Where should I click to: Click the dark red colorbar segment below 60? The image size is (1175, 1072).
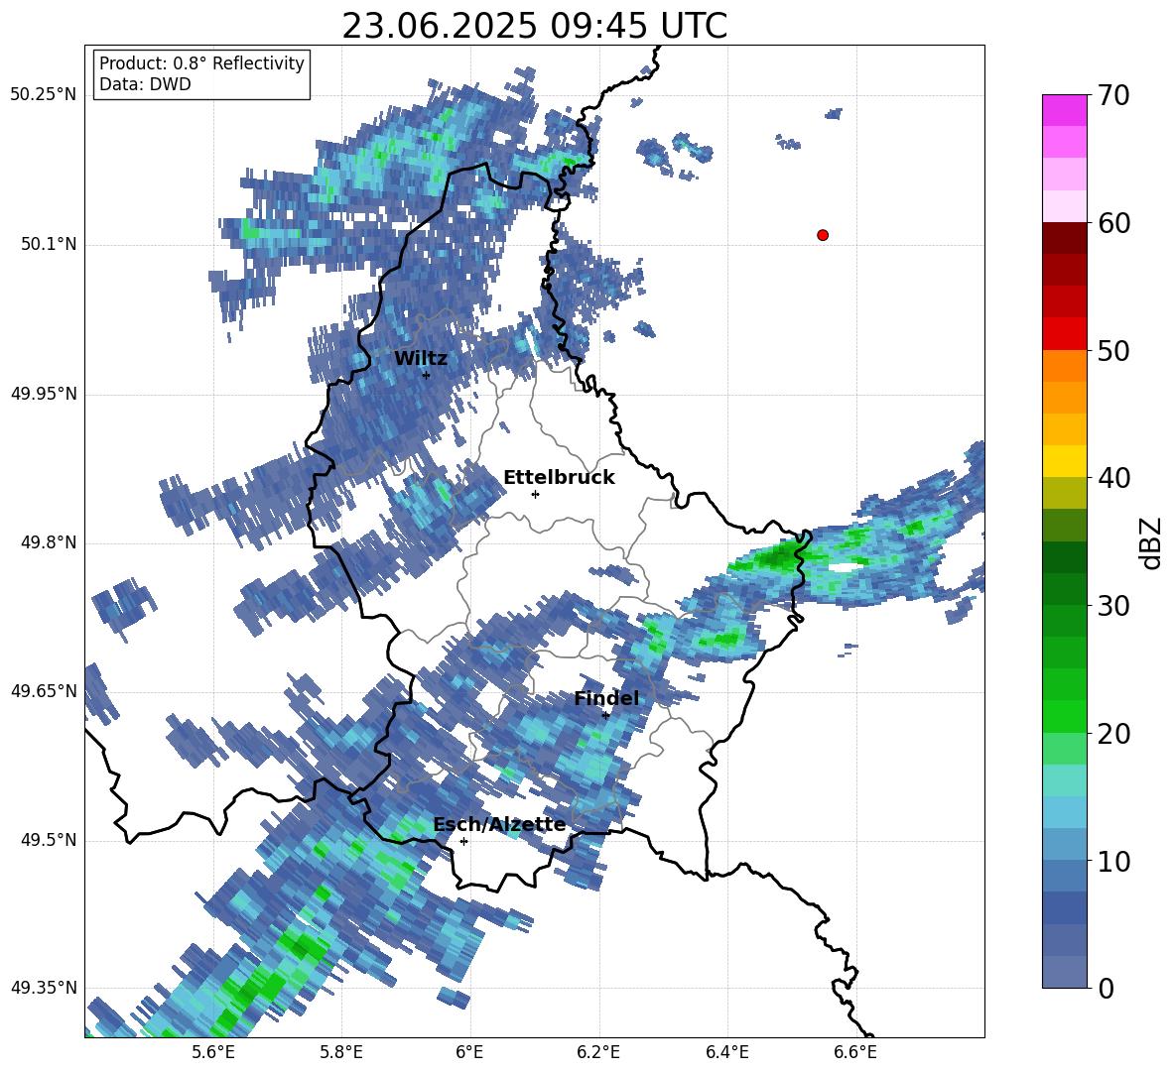pos(1064,238)
